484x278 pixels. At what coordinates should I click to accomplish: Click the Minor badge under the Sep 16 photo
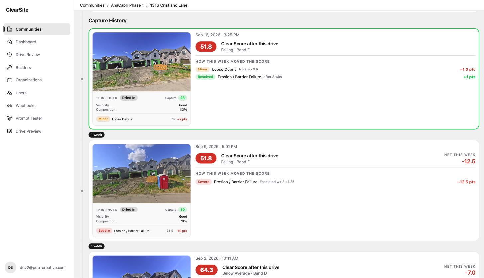[x=103, y=119]
